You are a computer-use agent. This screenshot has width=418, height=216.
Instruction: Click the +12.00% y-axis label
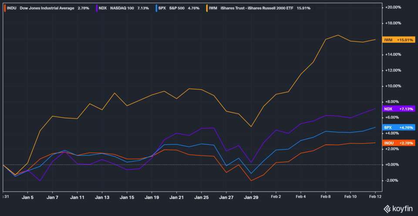click(x=393, y=71)
